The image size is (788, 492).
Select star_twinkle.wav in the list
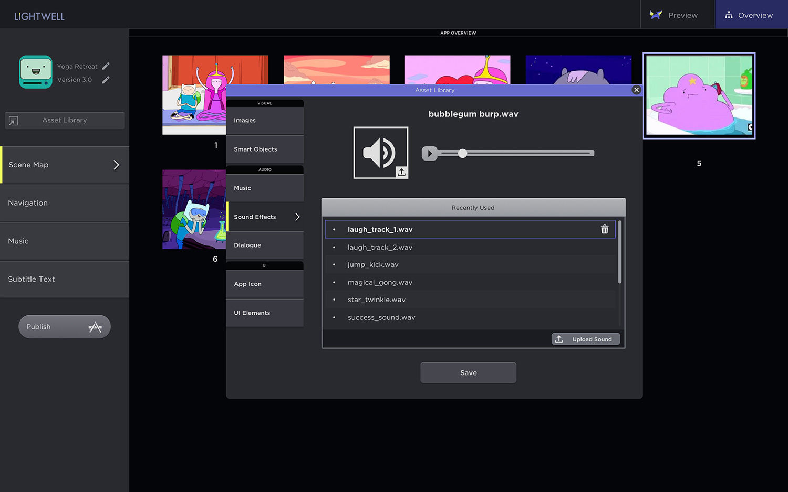pos(470,300)
